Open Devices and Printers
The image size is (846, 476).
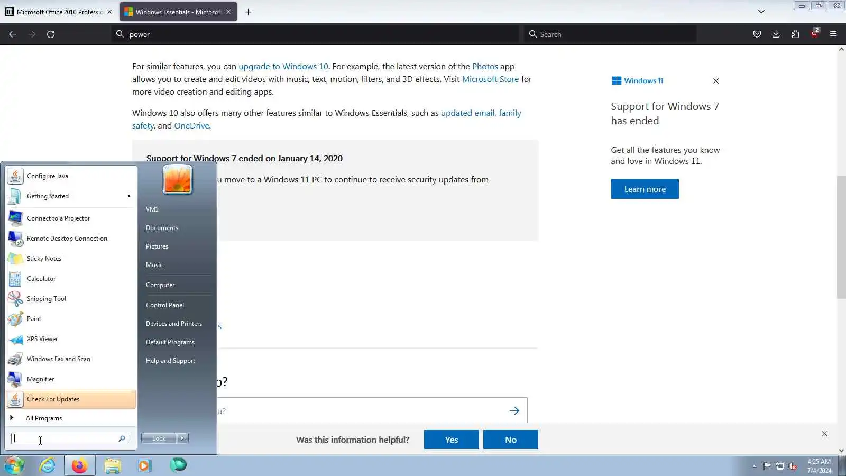(x=174, y=324)
